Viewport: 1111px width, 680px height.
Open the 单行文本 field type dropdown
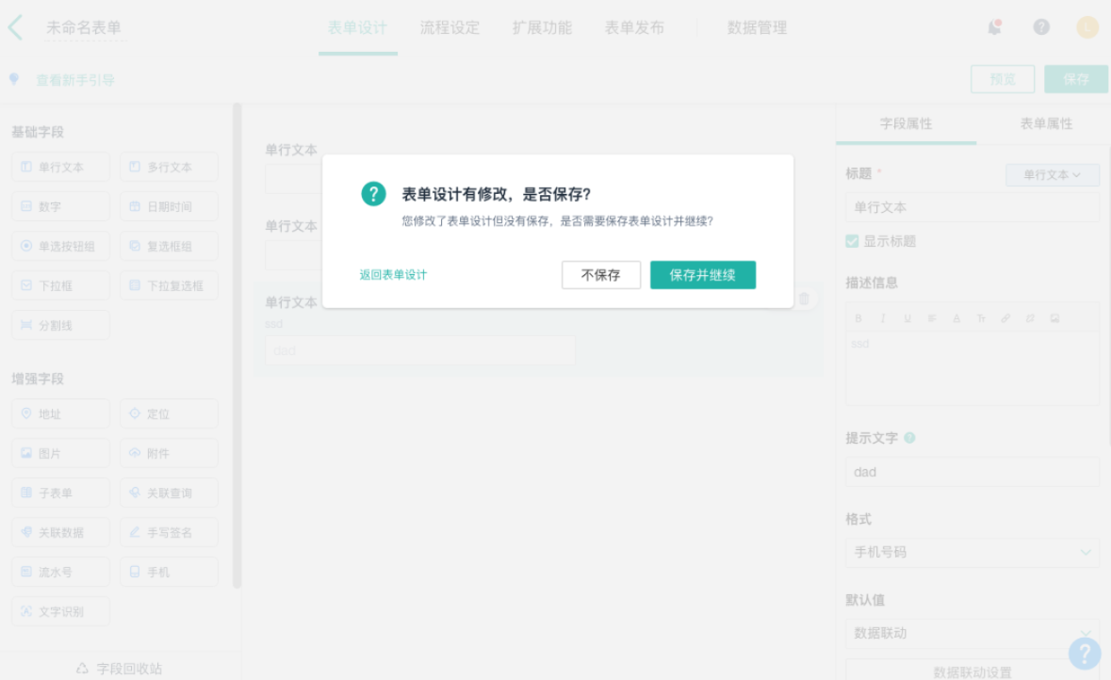[1053, 175]
